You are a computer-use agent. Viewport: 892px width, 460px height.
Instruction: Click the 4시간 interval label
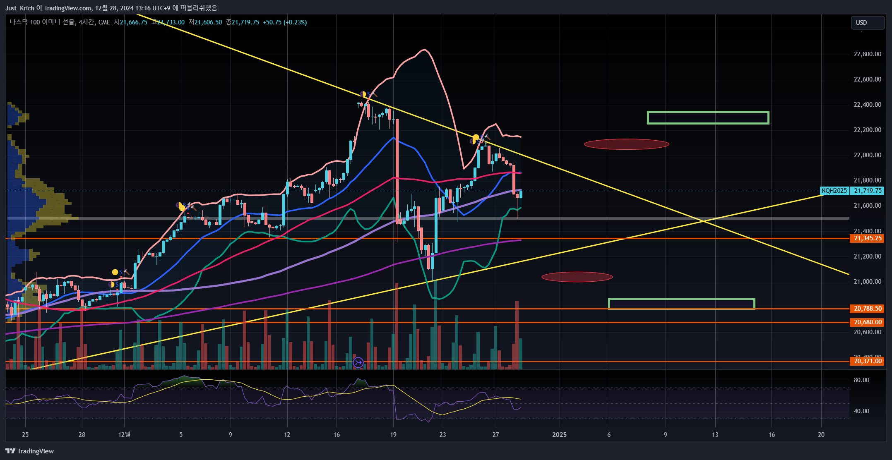87,22
